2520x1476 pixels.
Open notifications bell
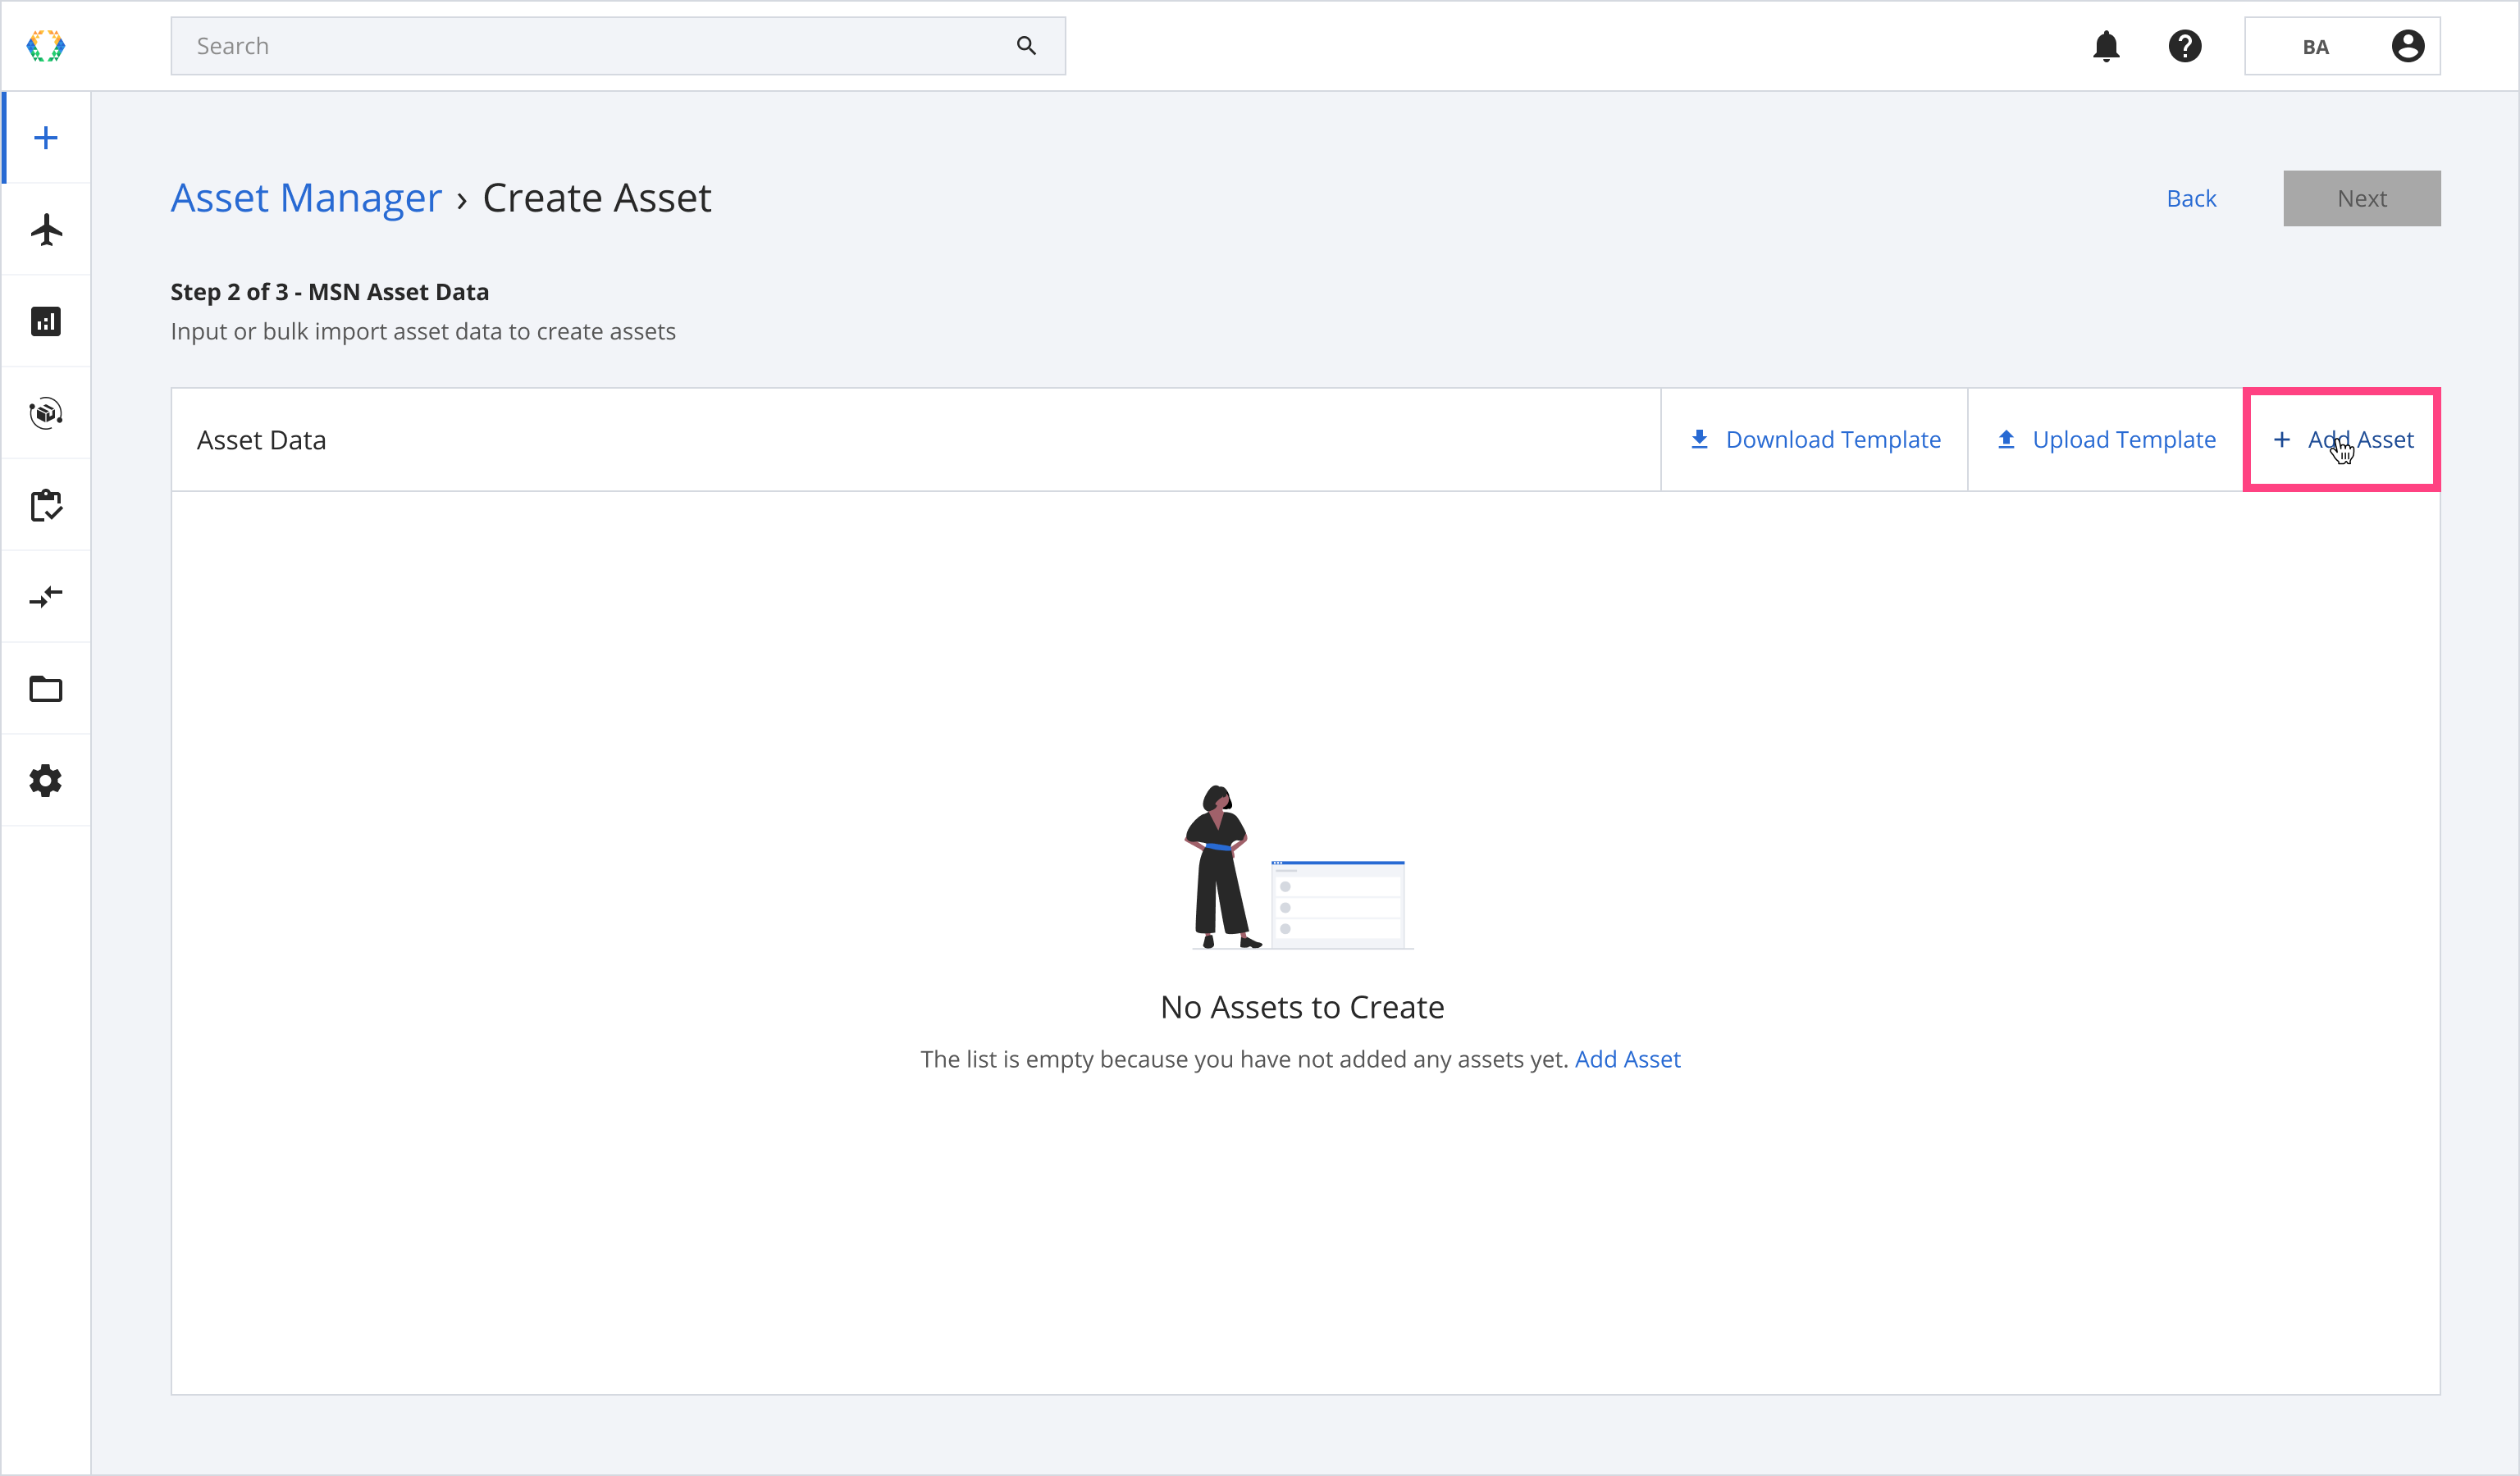tap(2106, 46)
